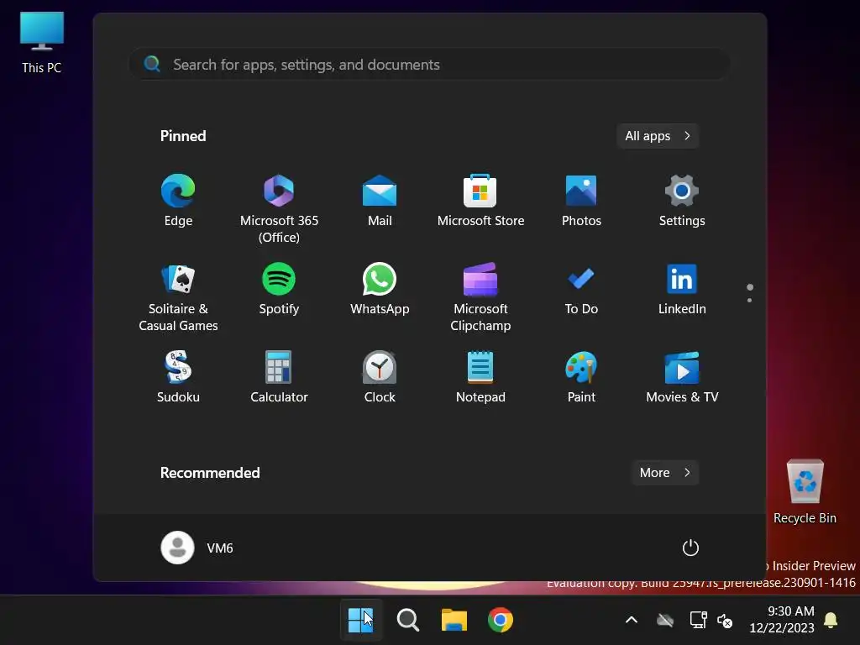The height and width of the screenshot is (645, 860).
Task: Open LinkedIn pinned app
Action: pos(682,289)
